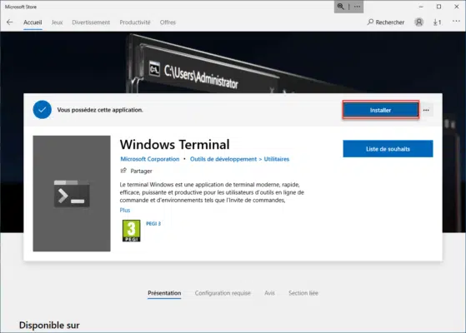Open more options beside Installer button
Screen dimensions: 466x333
pos(426,110)
